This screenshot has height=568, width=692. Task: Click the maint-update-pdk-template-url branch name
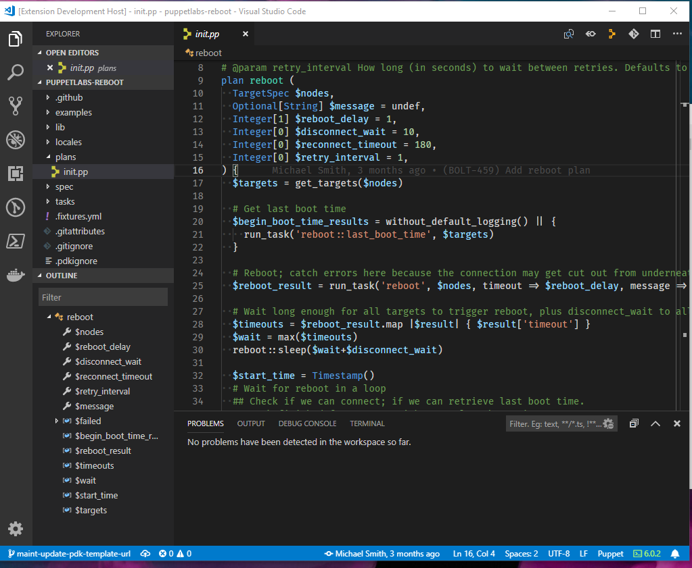point(69,553)
